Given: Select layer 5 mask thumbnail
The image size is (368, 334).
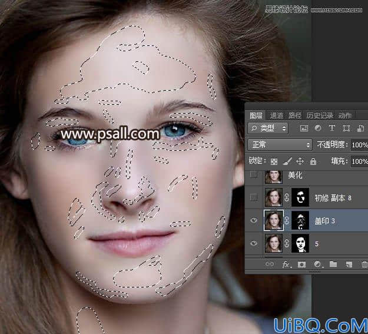Looking at the screenshot, I should tap(300, 243).
